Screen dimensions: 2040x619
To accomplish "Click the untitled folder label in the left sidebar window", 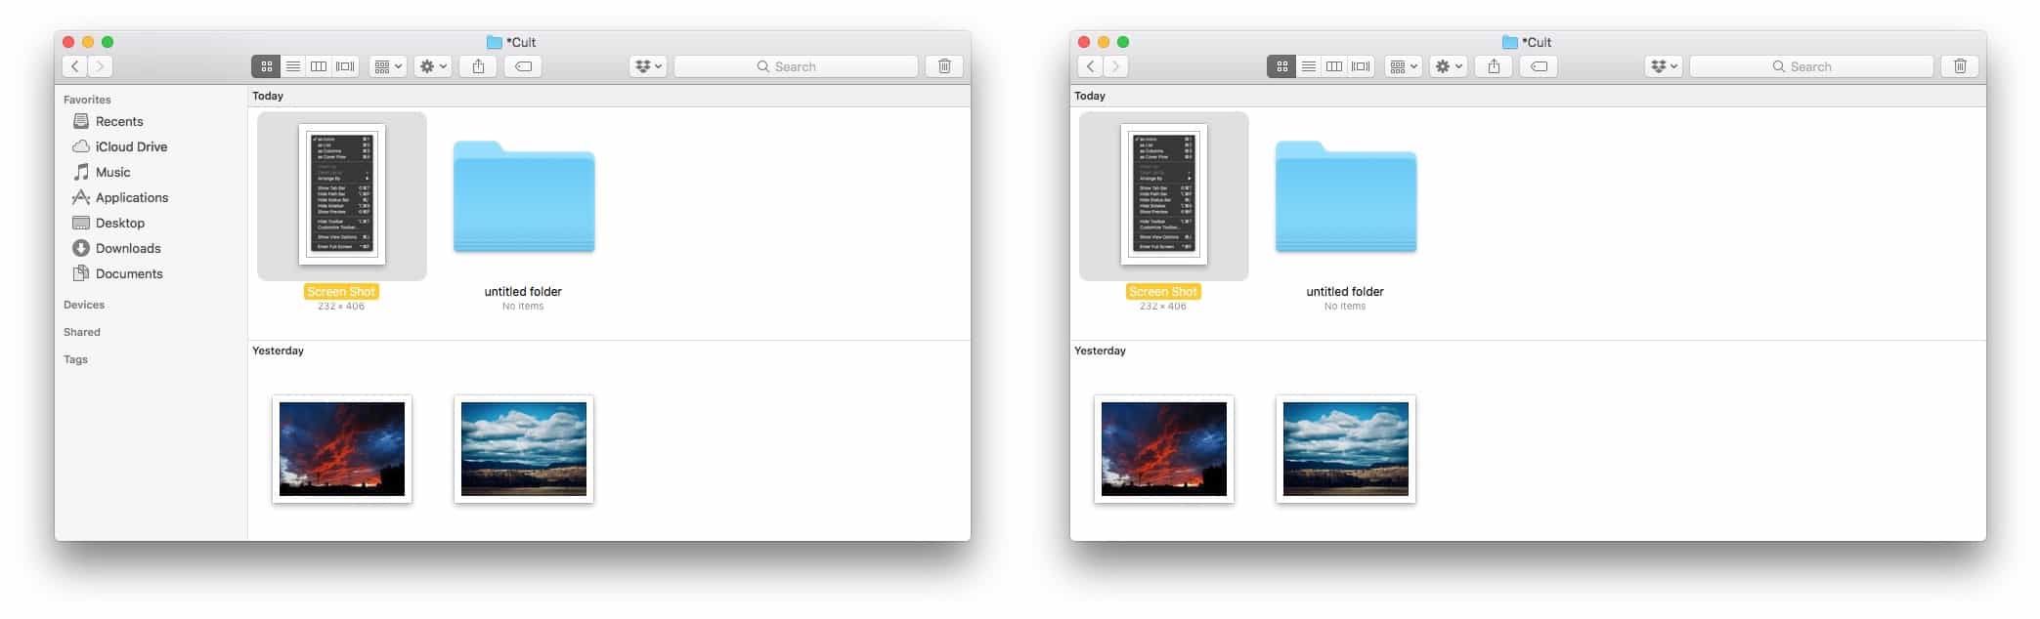I will click(523, 292).
